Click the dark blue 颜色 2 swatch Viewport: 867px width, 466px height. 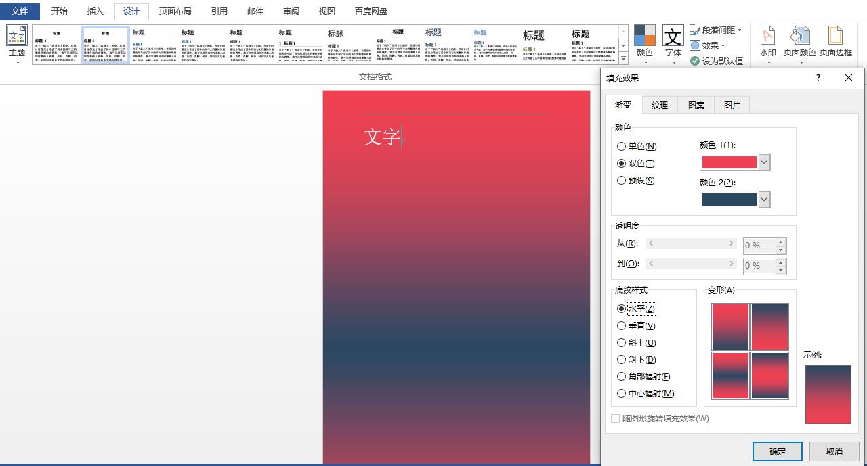729,200
